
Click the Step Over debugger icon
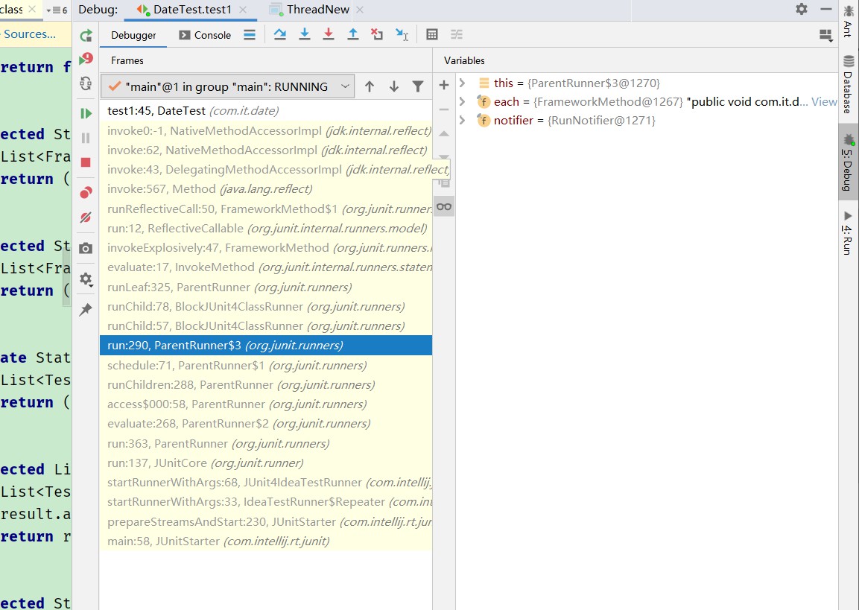coord(280,34)
